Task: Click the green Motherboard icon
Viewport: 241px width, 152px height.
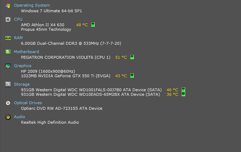Action: [x=8, y=52]
